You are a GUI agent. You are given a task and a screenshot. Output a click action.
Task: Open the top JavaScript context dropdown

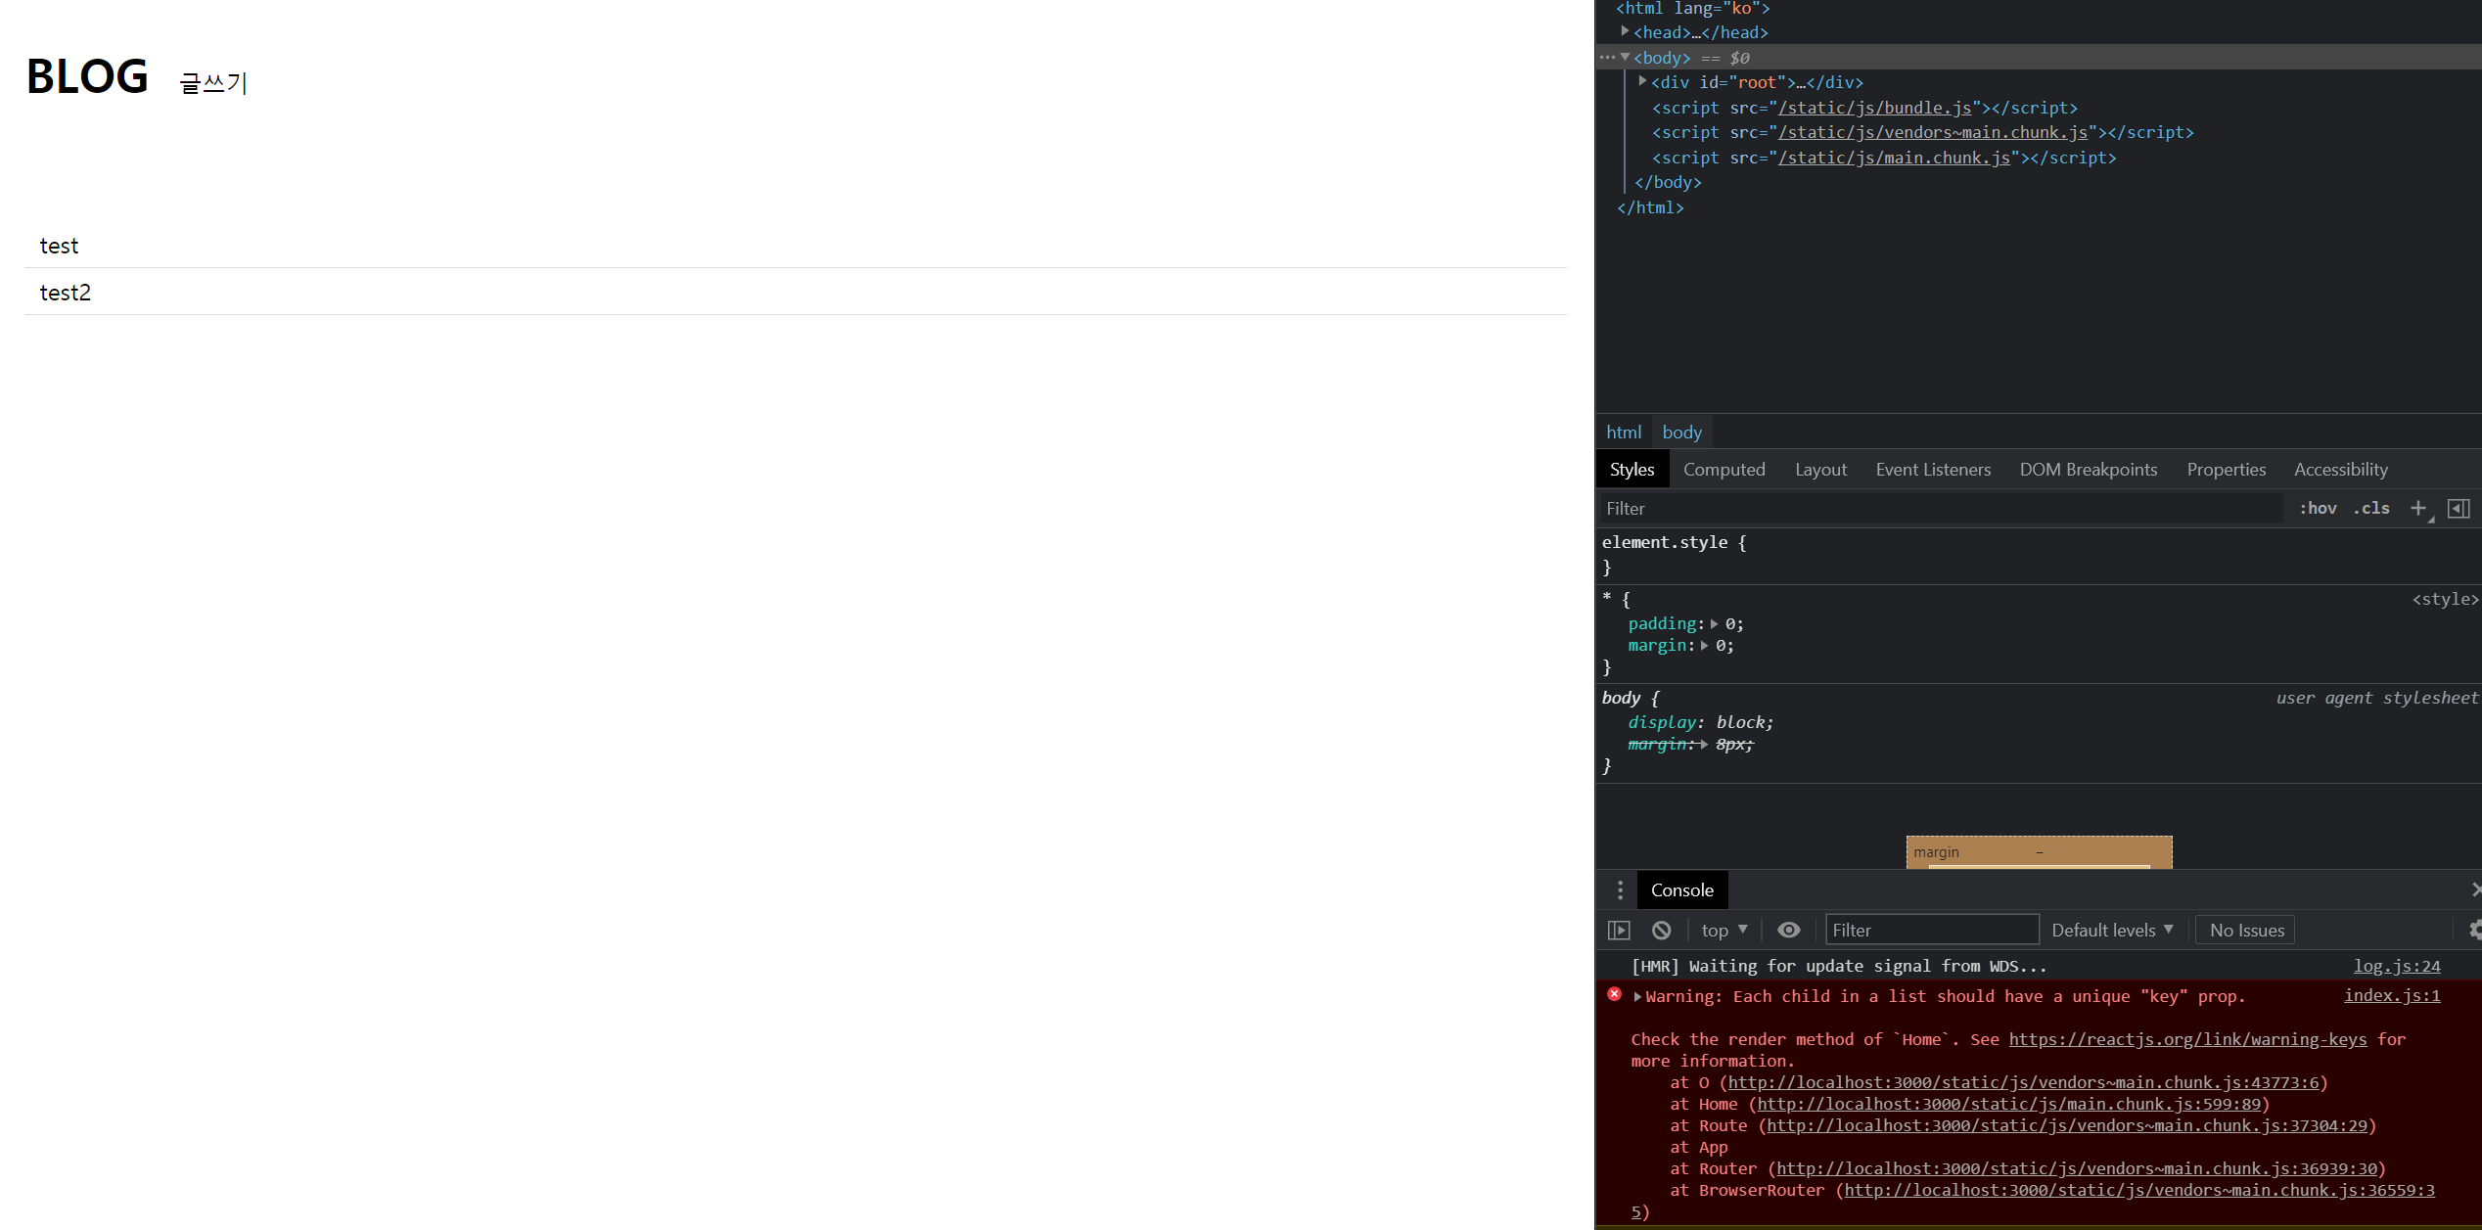(1724, 931)
